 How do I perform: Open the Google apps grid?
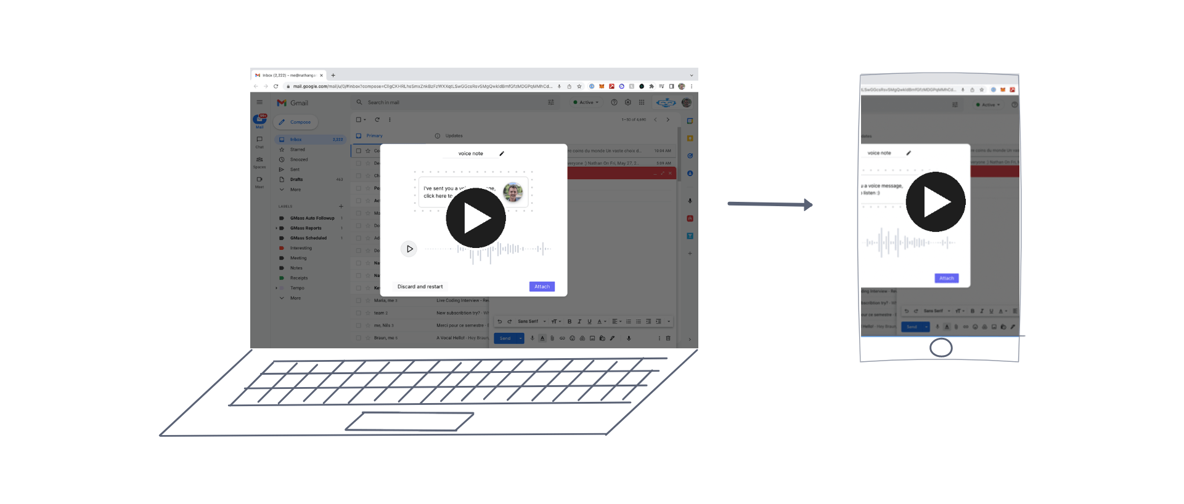tap(642, 102)
